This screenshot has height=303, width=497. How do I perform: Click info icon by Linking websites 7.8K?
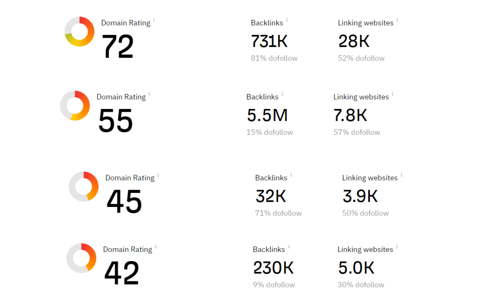(393, 94)
